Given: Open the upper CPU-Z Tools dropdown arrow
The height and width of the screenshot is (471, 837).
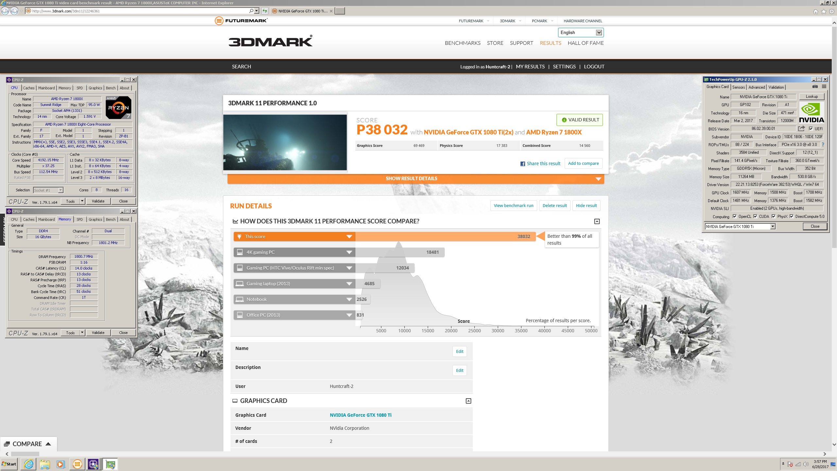Looking at the screenshot, I should click(82, 201).
